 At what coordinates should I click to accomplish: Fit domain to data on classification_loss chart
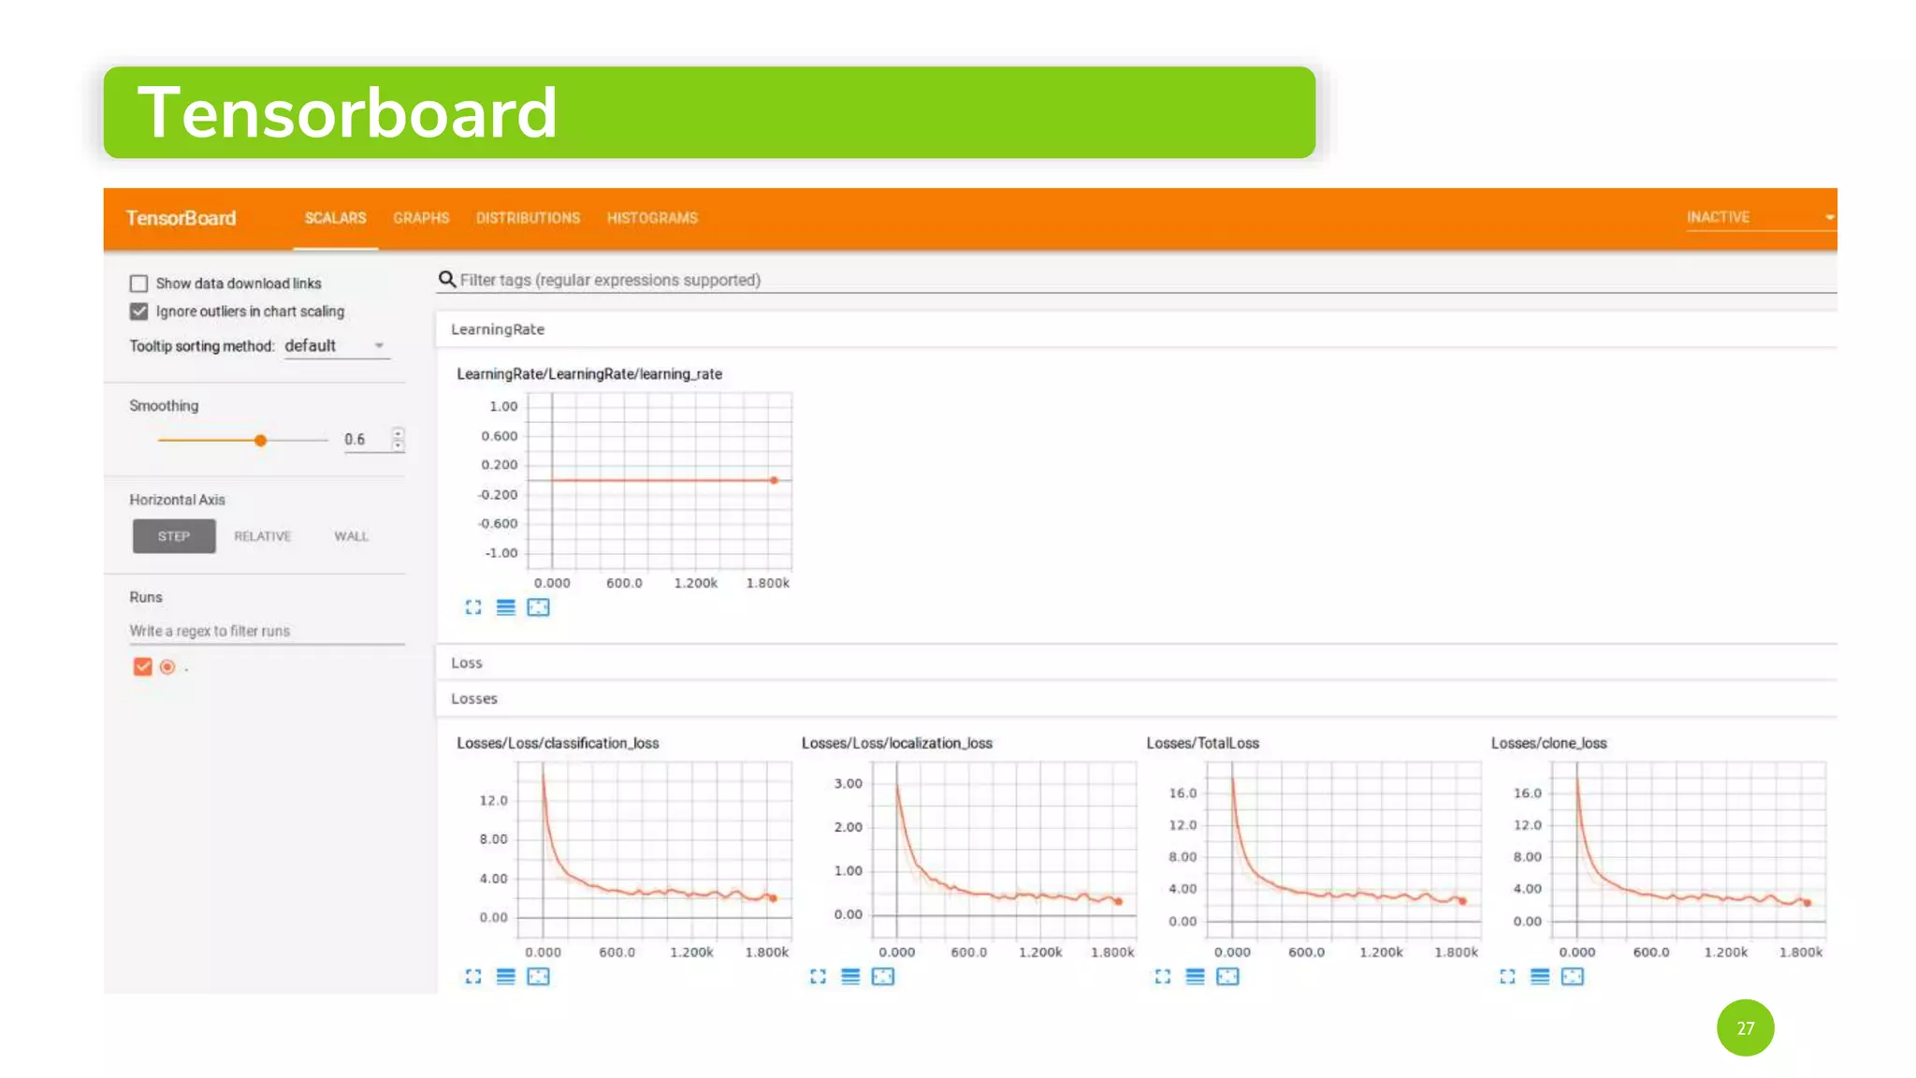538,976
